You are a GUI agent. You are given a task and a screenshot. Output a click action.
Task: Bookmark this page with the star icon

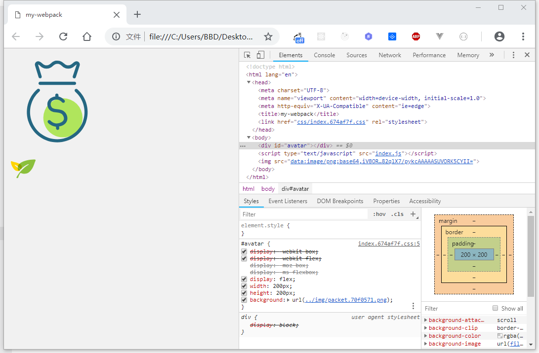(x=268, y=36)
